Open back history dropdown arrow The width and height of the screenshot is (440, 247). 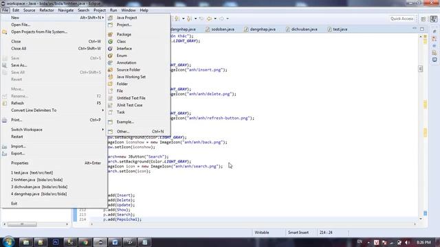point(215,19)
